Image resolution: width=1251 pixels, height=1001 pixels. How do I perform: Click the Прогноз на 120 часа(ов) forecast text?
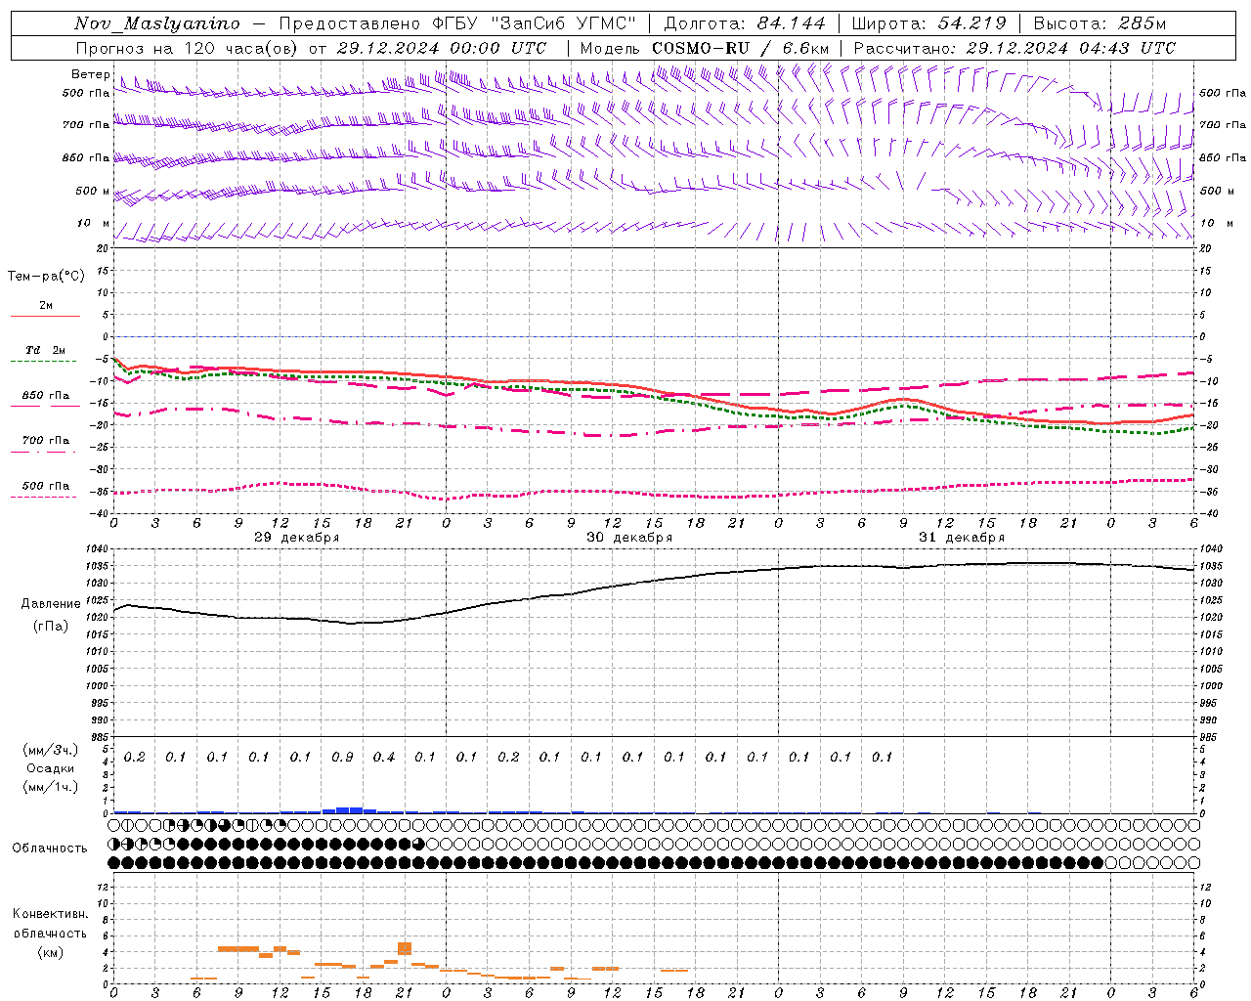[x=188, y=48]
